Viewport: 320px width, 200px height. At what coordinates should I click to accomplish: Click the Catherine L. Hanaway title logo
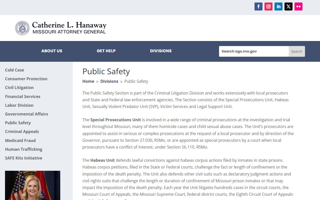69,28
